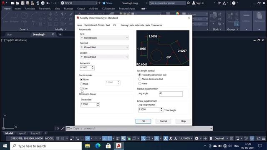Screen dimensions: 267x150
Task: Open the Leader arrowhead dropdown
Action: tap(104, 57)
